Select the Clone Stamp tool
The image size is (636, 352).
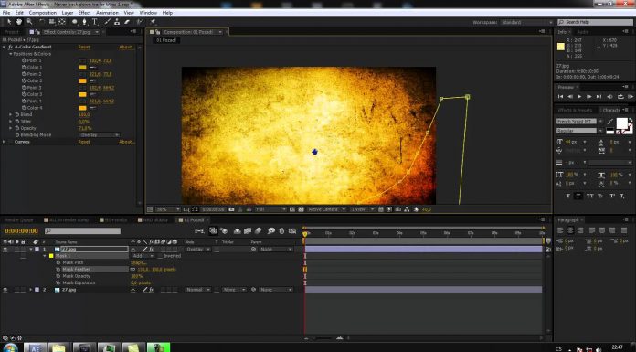click(117, 22)
